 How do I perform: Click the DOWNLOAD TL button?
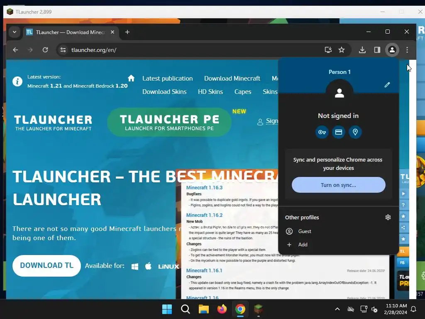[46, 265]
